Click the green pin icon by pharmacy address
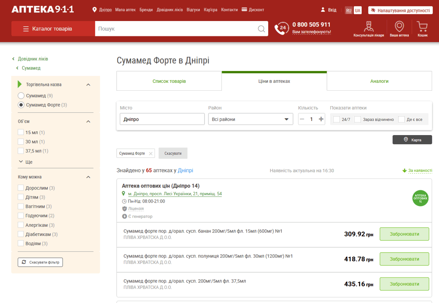The image size is (439, 303). tap(123, 193)
